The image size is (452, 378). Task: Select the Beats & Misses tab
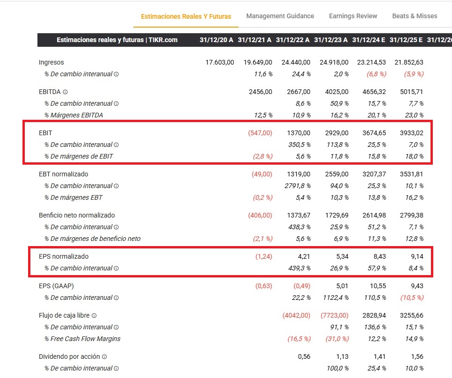click(x=415, y=16)
